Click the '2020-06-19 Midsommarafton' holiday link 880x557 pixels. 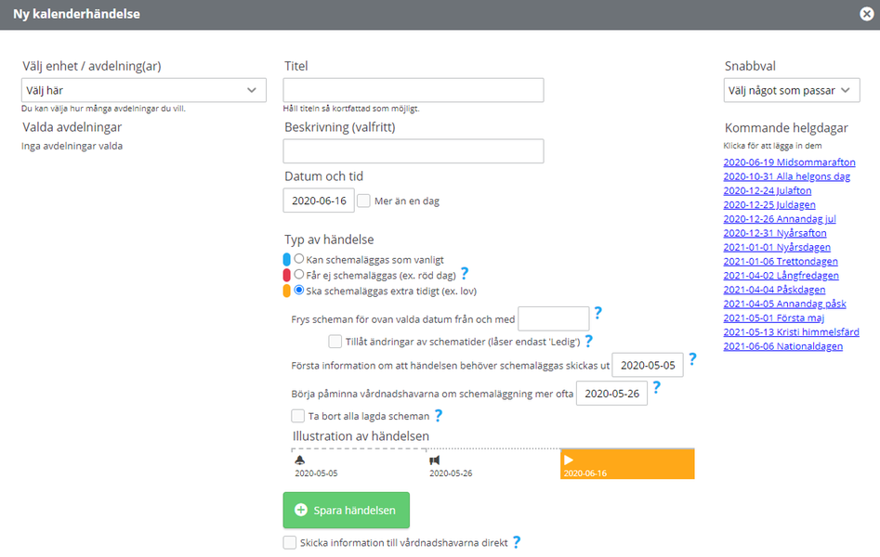pos(789,162)
